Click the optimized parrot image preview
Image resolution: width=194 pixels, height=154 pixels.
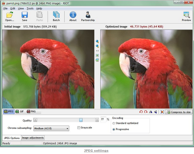146,69
